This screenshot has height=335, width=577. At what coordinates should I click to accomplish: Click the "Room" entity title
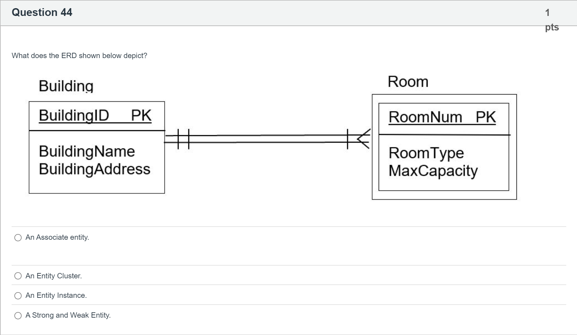(x=408, y=82)
